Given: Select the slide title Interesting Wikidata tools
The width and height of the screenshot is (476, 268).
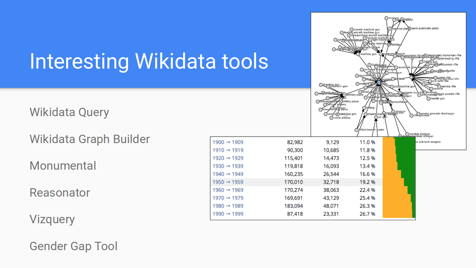Looking at the screenshot, I should [x=149, y=61].
